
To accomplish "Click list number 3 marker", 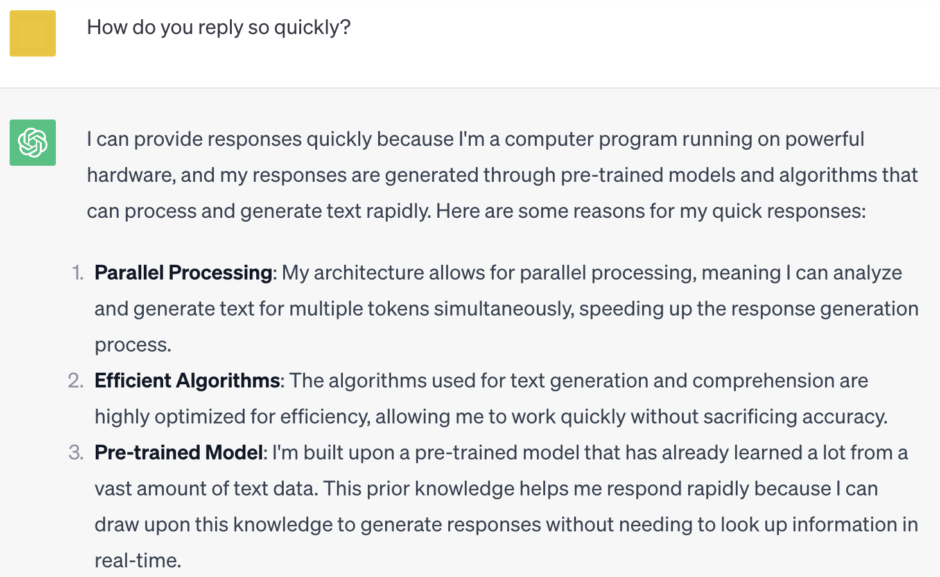I will [76, 452].
